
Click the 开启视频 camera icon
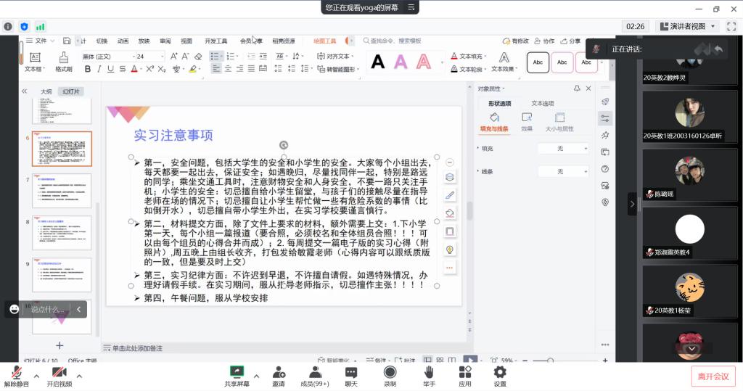(x=59, y=371)
